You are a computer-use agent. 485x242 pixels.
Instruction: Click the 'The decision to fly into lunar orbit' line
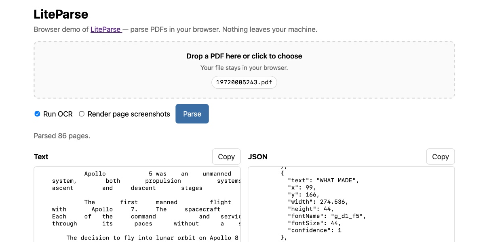[x=153, y=238]
